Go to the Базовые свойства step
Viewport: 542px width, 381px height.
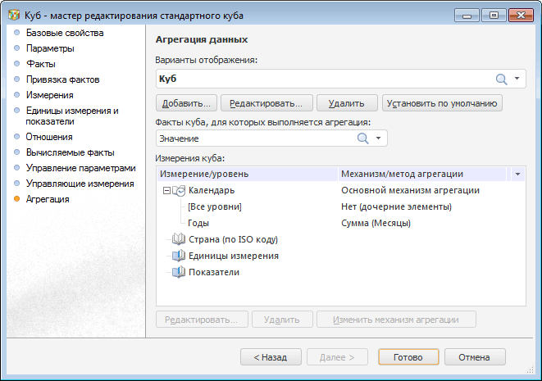tap(65, 33)
